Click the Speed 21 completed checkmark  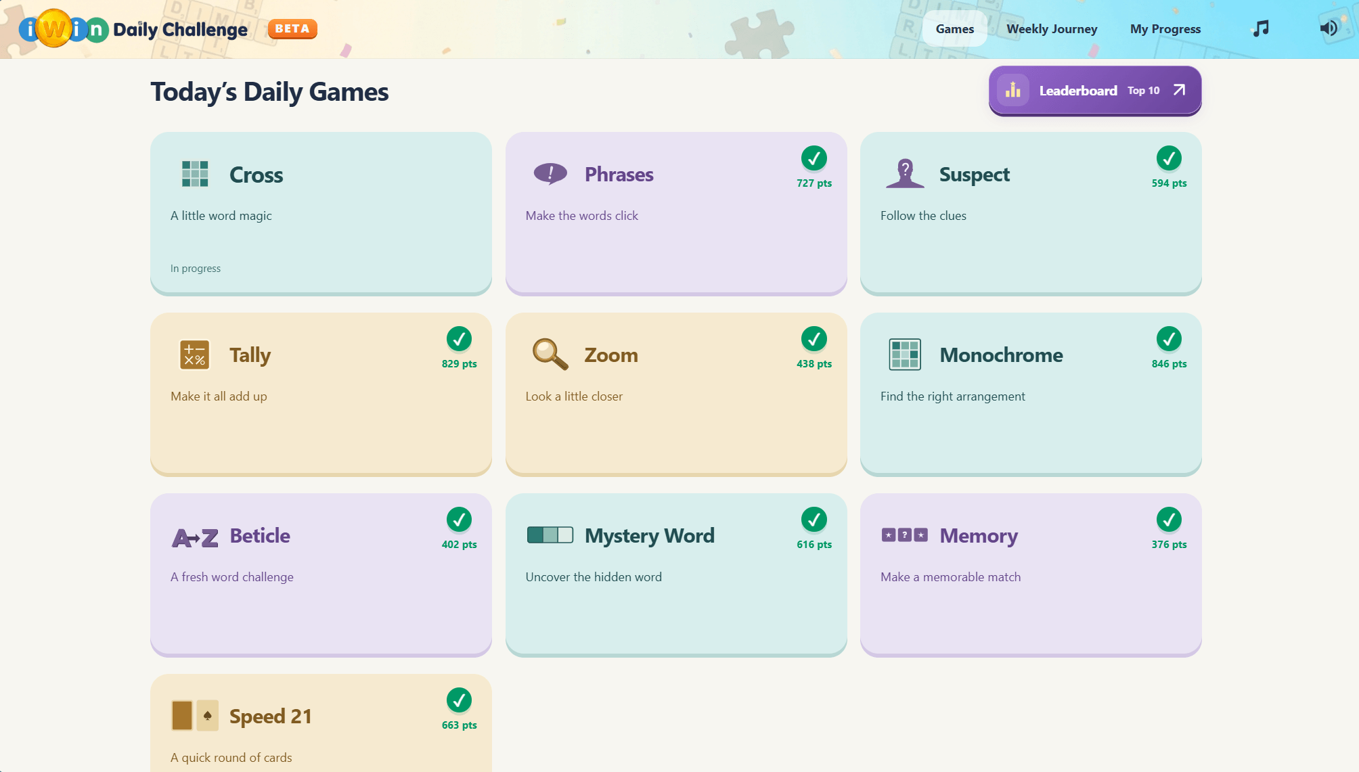point(459,700)
